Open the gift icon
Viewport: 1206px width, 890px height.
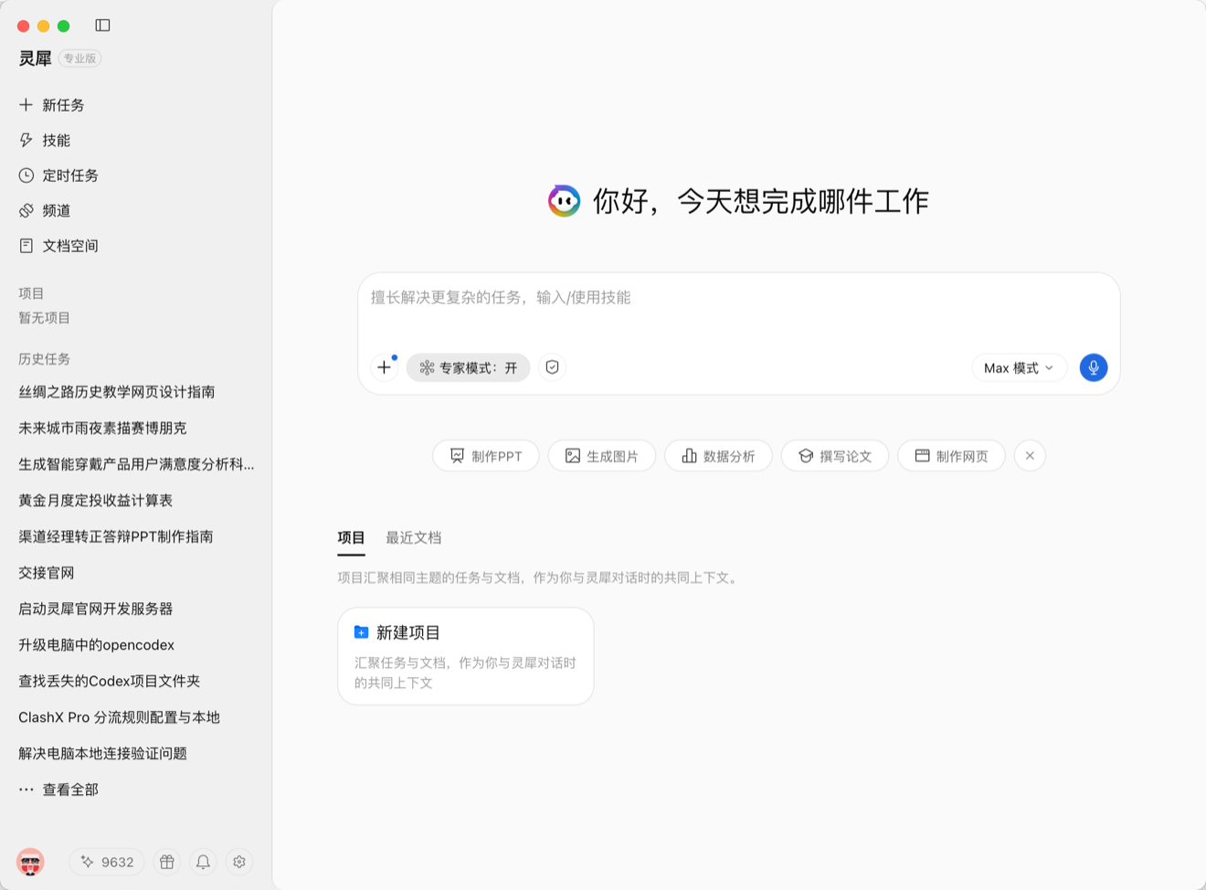click(x=166, y=862)
